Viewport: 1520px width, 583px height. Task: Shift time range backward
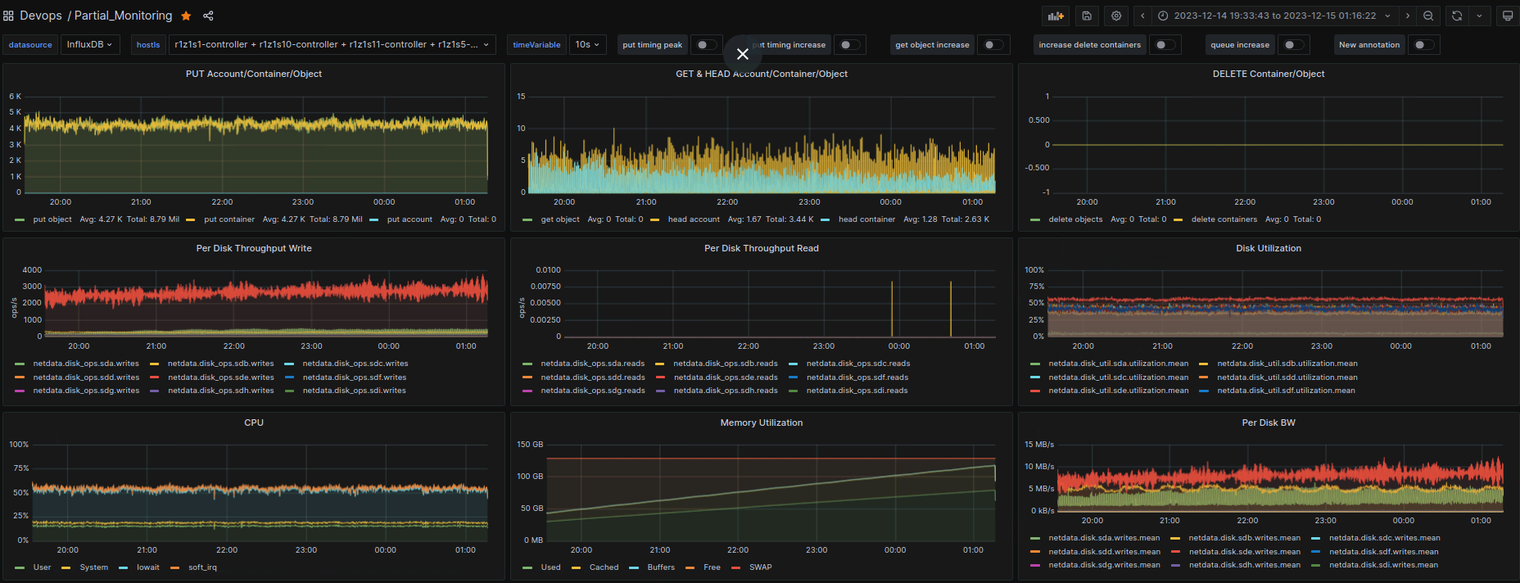click(x=1142, y=16)
